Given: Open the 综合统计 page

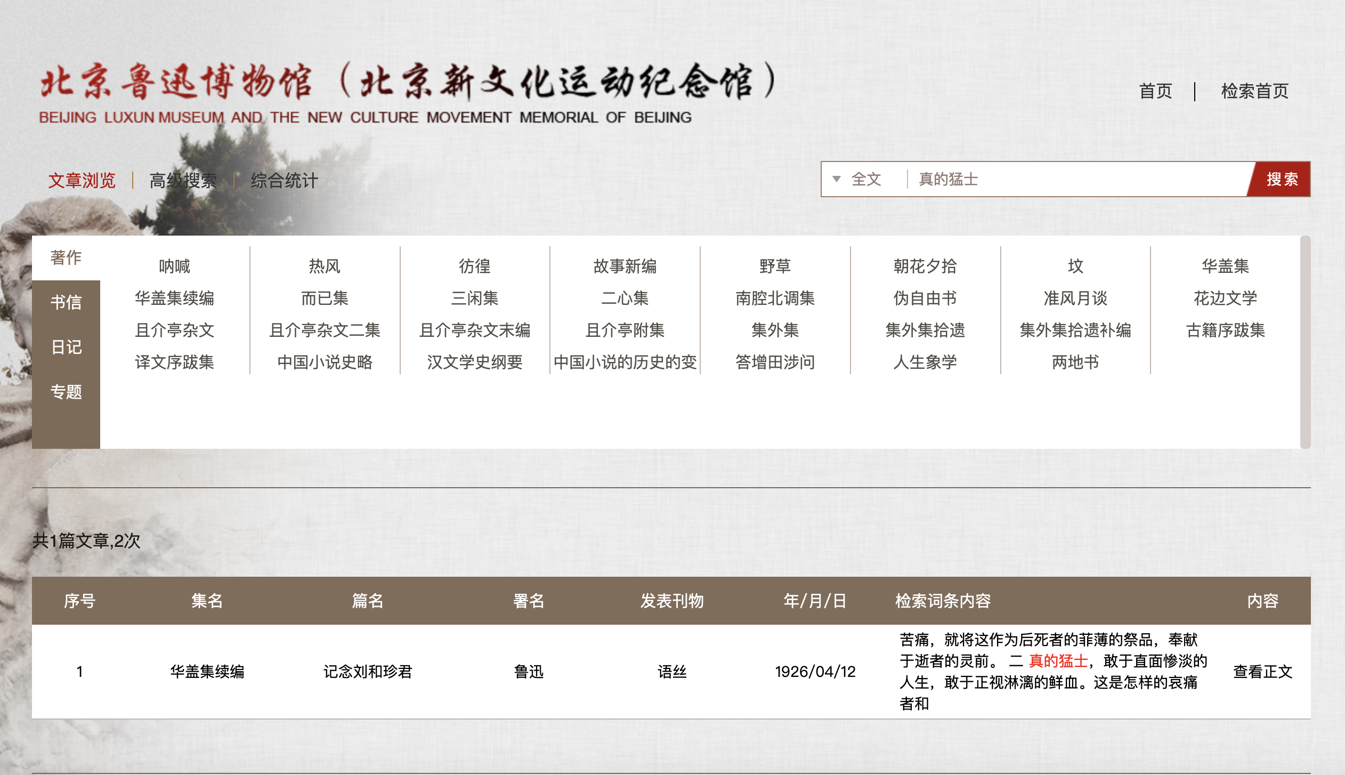Looking at the screenshot, I should click(x=284, y=180).
